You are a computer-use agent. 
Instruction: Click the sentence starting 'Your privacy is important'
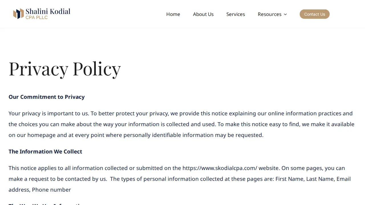pos(49,113)
